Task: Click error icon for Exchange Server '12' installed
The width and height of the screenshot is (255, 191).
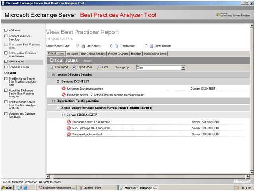Action: coord(69,122)
